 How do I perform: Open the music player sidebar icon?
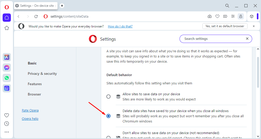tap(7, 88)
